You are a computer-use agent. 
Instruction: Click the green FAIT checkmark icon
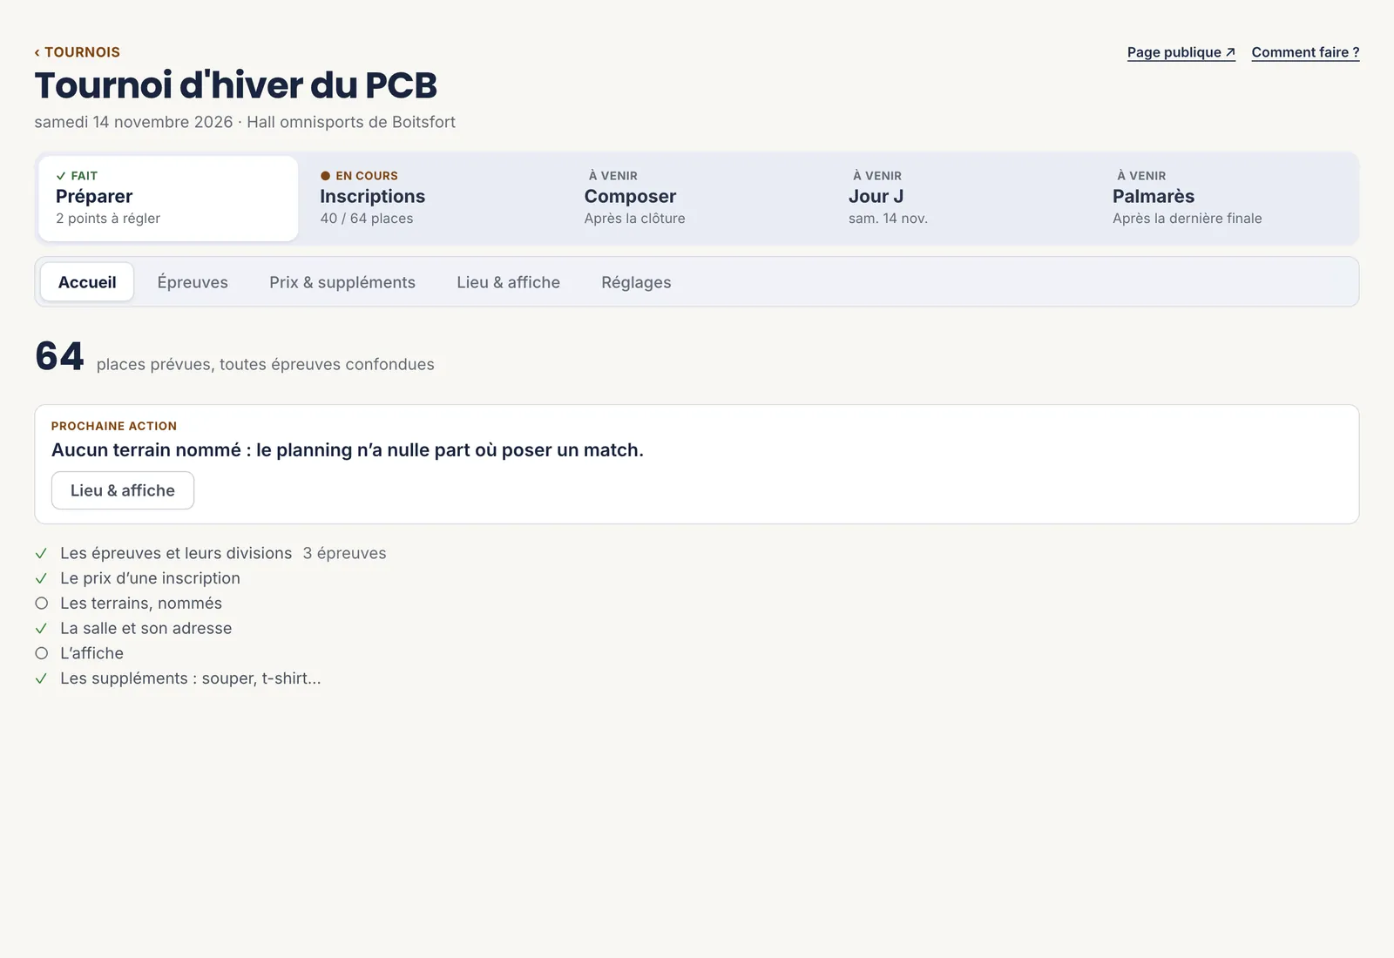(61, 176)
